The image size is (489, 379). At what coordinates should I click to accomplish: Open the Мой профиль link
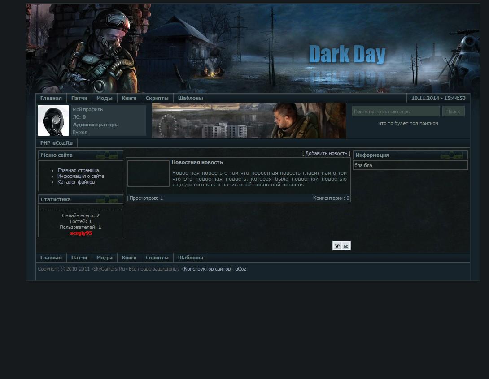click(87, 109)
